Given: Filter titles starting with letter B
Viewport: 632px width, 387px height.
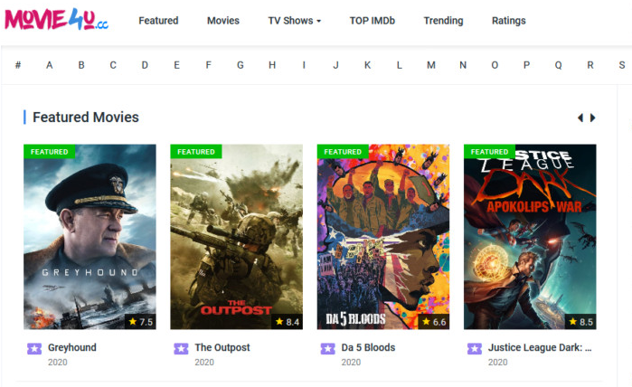Looking at the screenshot, I should [81, 65].
